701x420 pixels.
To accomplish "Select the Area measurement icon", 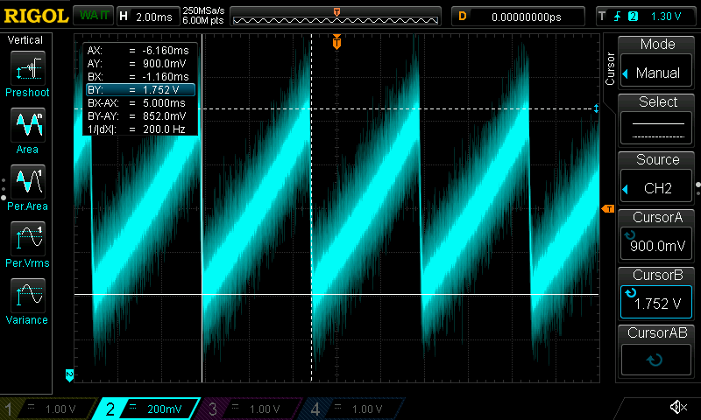I will [x=27, y=125].
